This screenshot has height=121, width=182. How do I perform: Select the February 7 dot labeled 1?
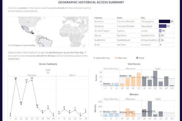[10, 116]
